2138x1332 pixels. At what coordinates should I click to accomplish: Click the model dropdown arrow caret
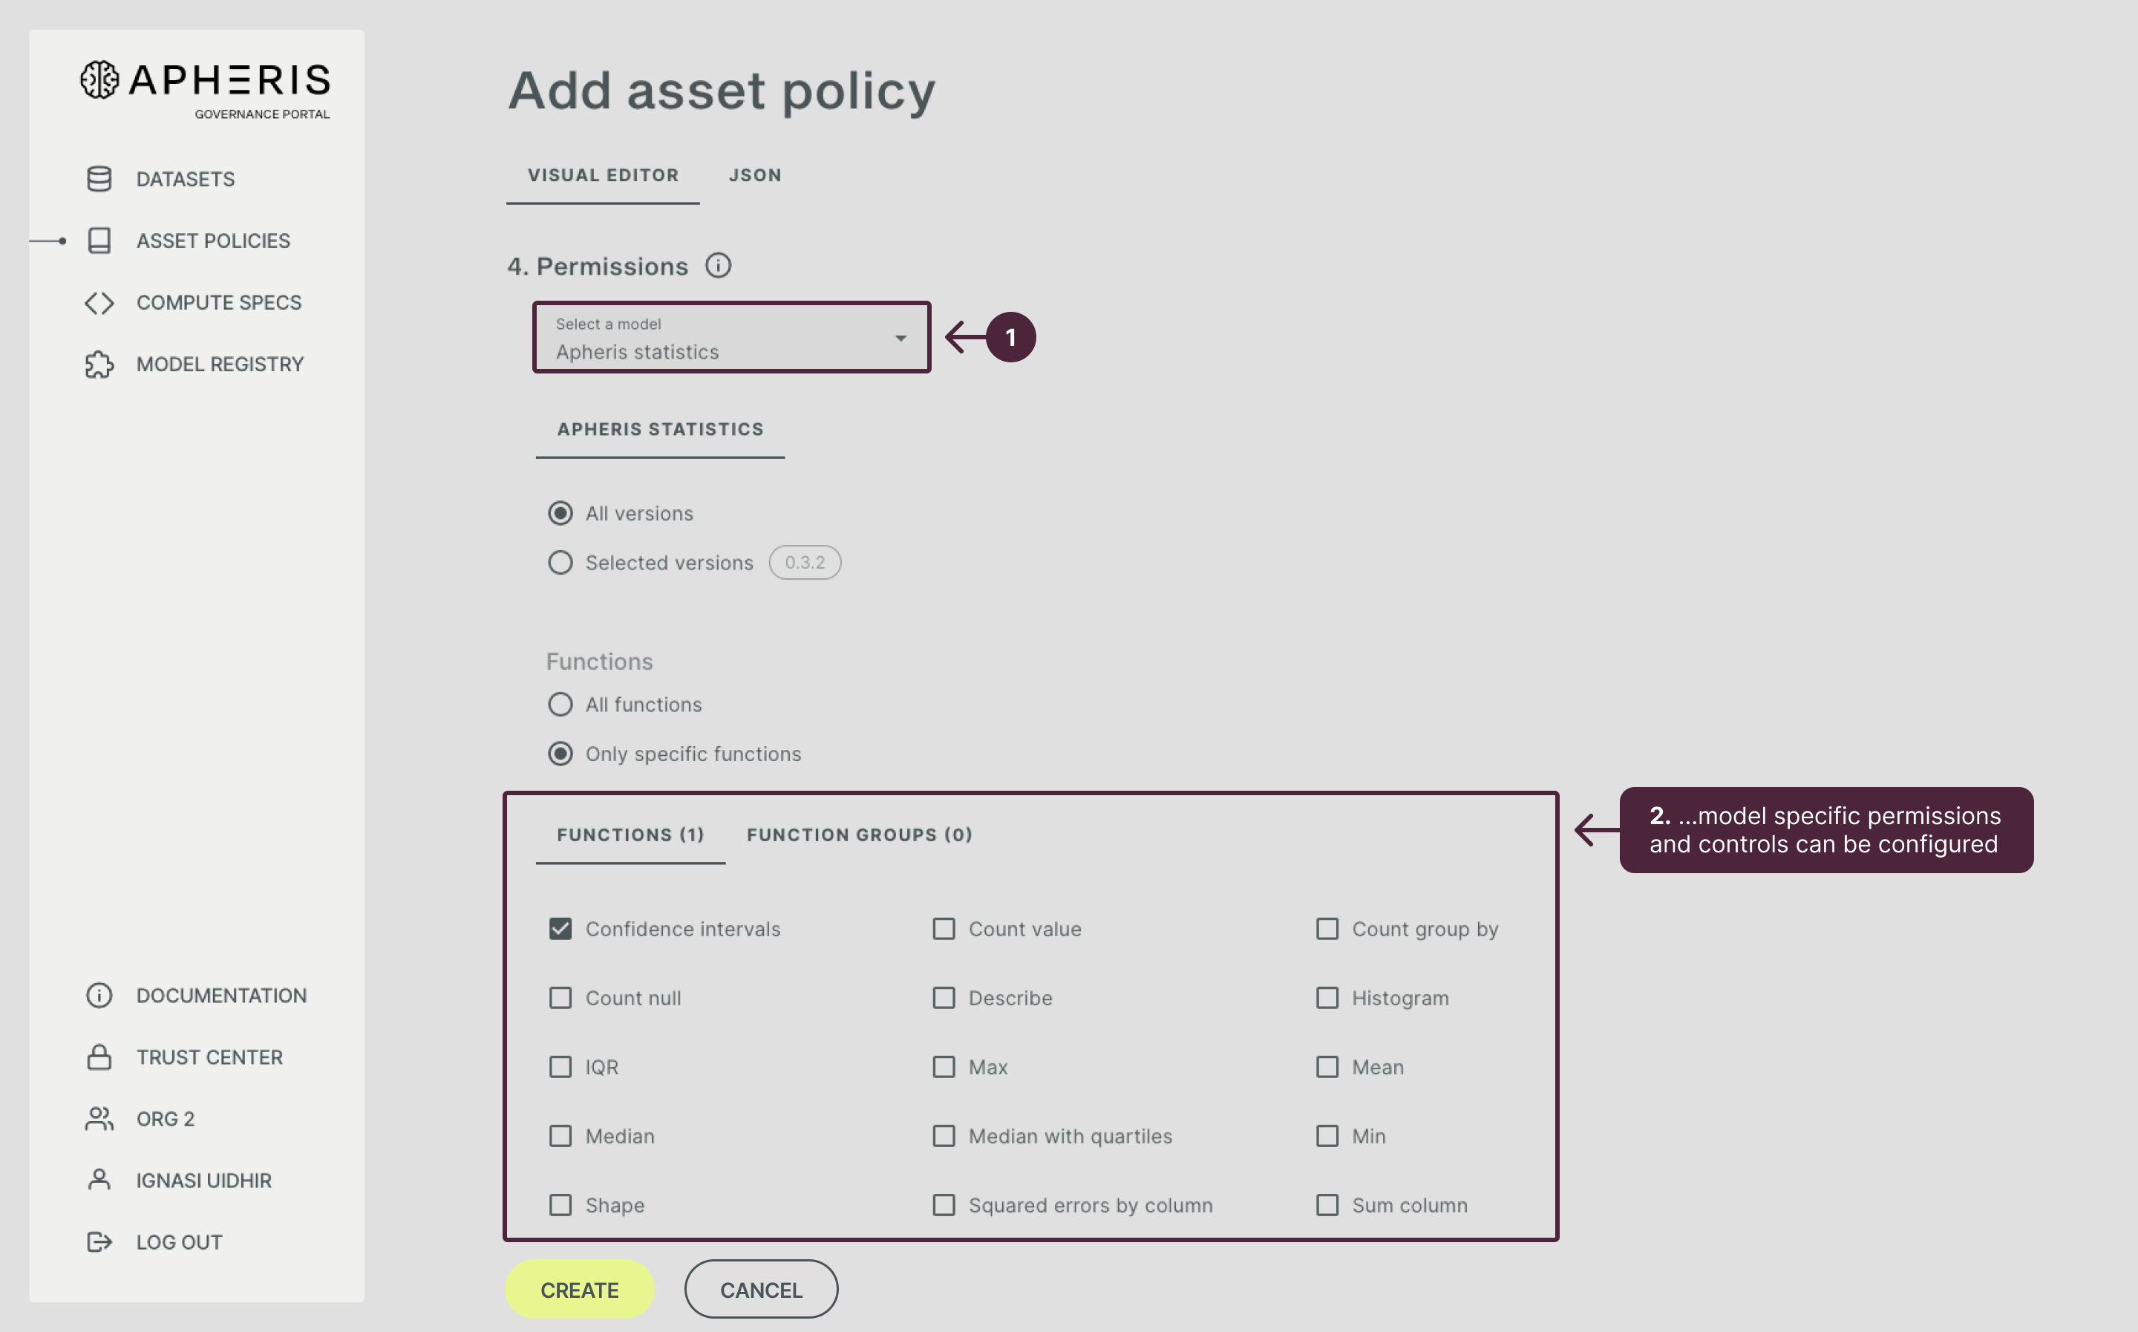[900, 339]
